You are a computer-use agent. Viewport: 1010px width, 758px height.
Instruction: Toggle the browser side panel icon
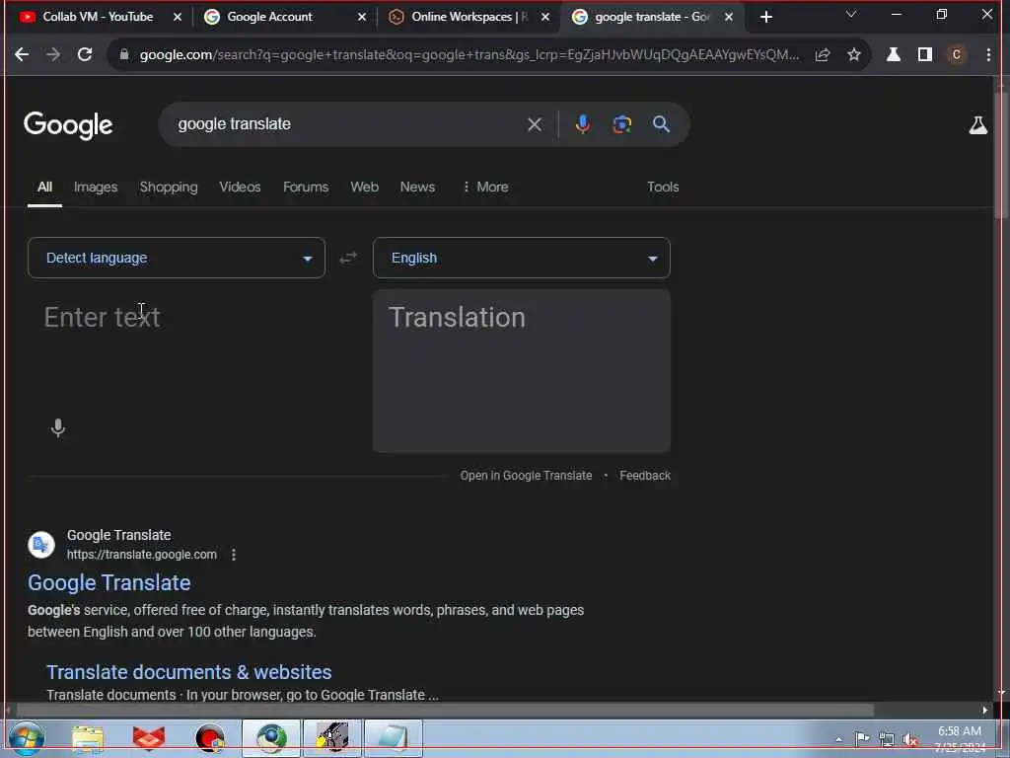click(x=925, y=55)
